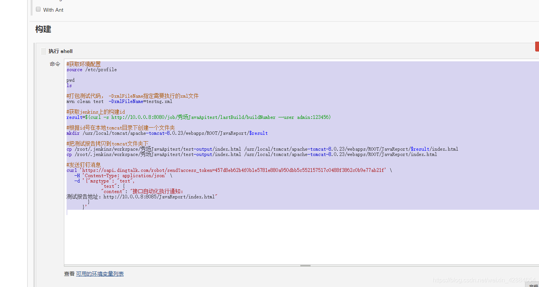The image size is (539, 287).
Task: Click the drag handle beside 执行 shell
Action: pos(43,51)
